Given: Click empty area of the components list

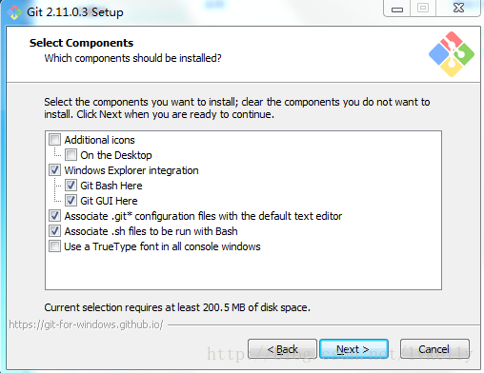Looking at the screenshot, I should [243, 271].
